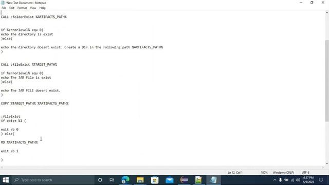This screenshot has height=185, width=329.
Task: Click line 'echo The directory is exist'
Action: (27, 34)
